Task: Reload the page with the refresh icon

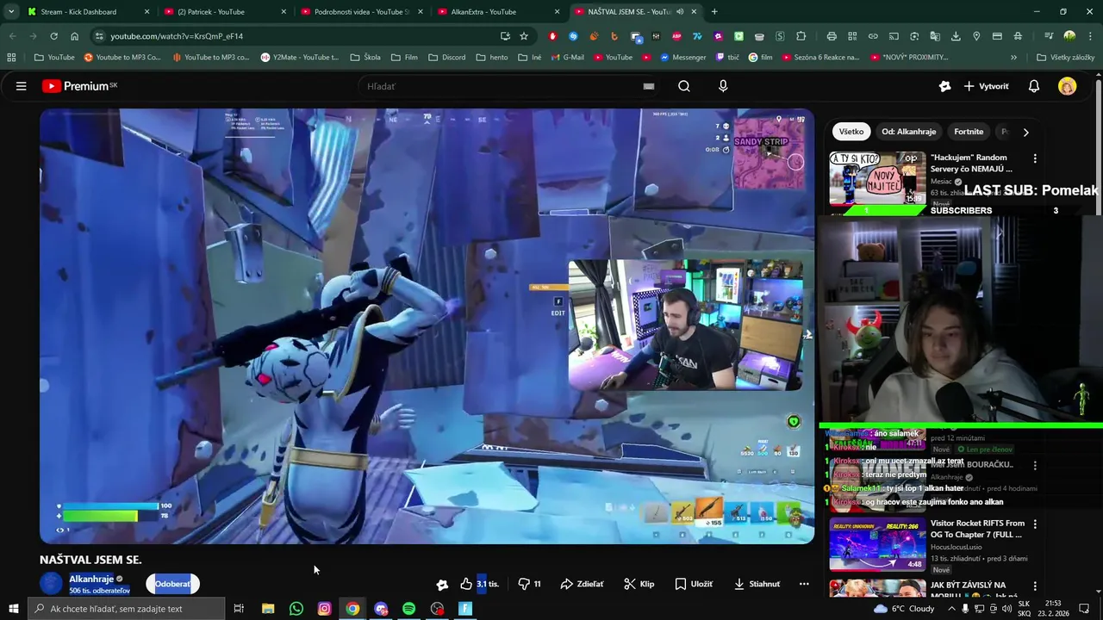Action: pos(53,36)
